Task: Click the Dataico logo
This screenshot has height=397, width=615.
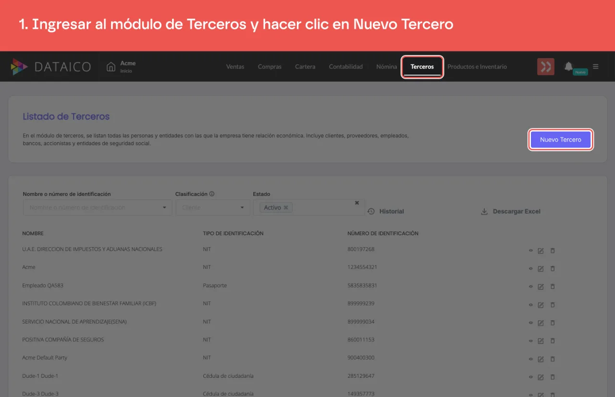Action: 51,67
